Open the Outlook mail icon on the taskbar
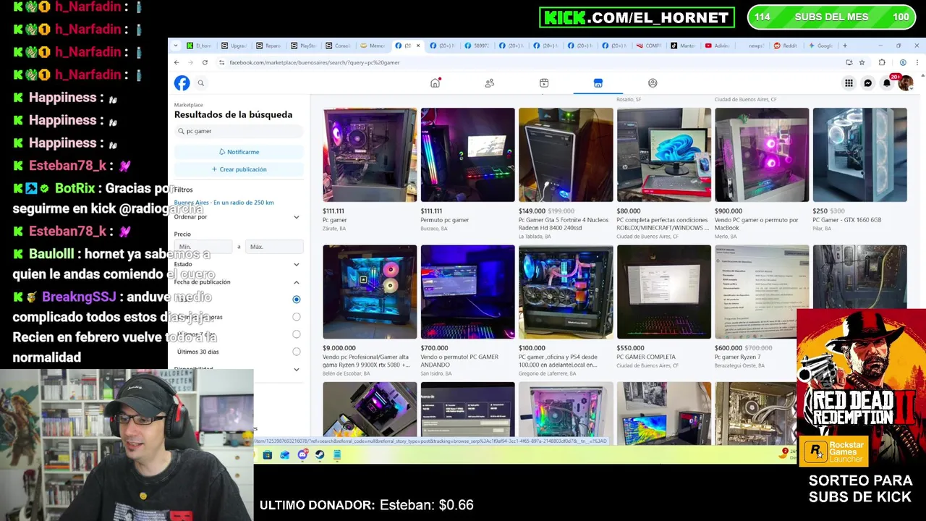Screen dimensions: 926x521 click(285, 454)
